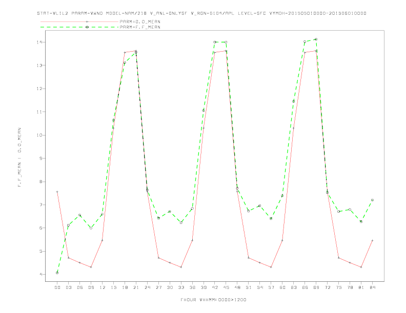Click y-axis tick label 7
Viewport: 406px width, 313px height.
[41, 205]
